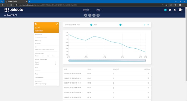This screenshot has height=101, width=187.
Task: Go back using arrow beside RAK13101
Action: (x=5, y=15)
